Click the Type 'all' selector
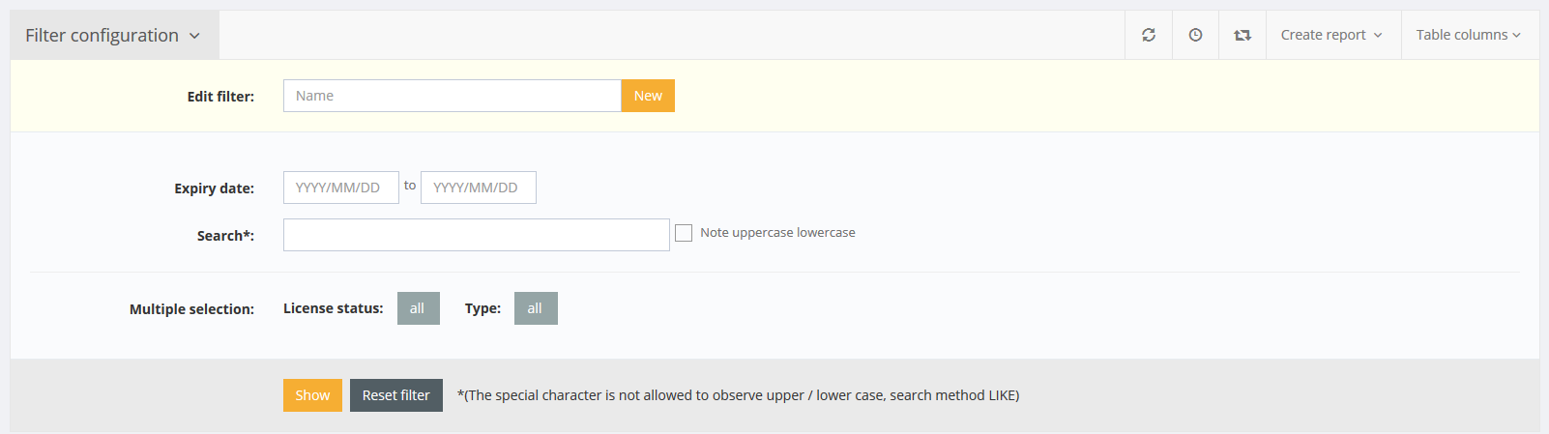 535,308
